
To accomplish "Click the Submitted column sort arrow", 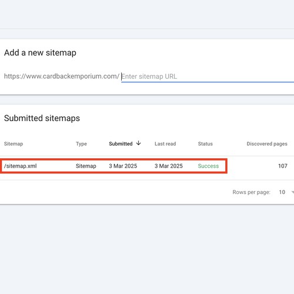I will coord(138,143).
